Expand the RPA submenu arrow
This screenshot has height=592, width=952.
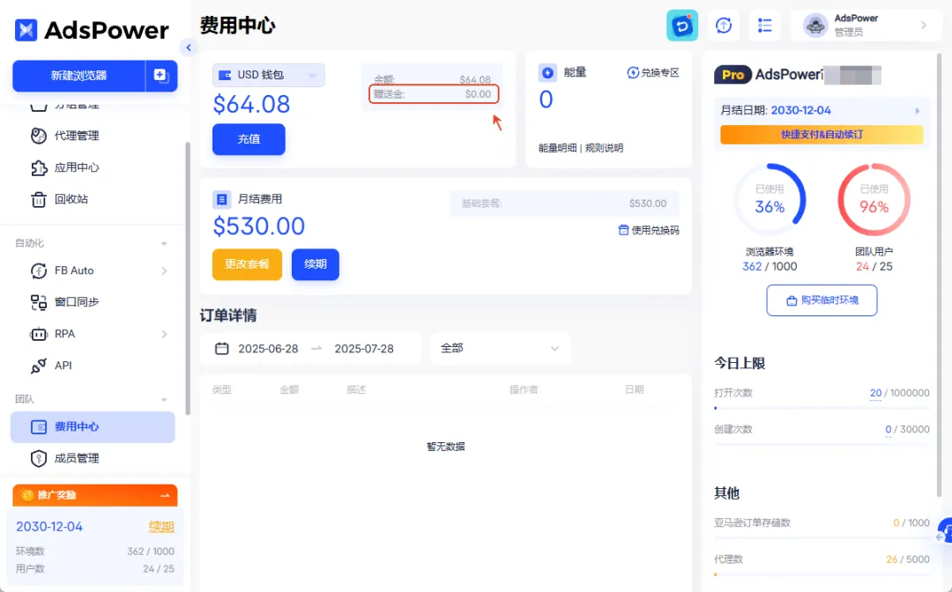[x=165, y=334]
